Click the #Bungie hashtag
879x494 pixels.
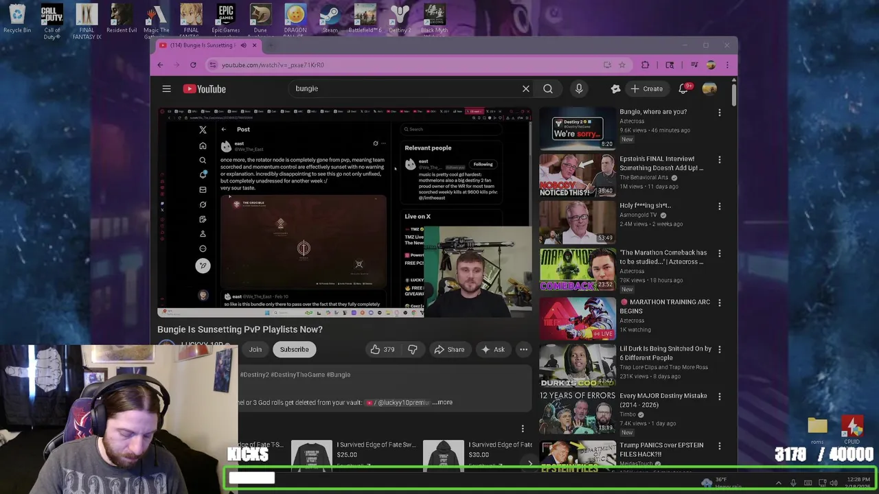pyautogui.click(x=339, y=375)
